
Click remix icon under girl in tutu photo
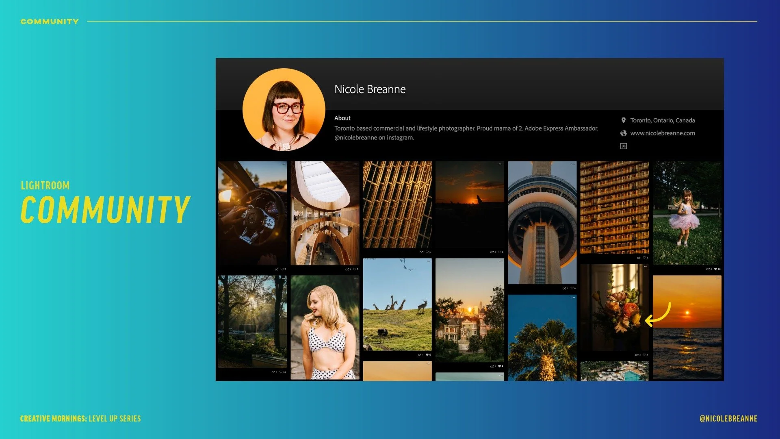point(709,269)
